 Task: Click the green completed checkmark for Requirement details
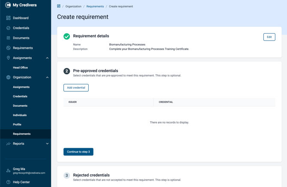(67, 36)
